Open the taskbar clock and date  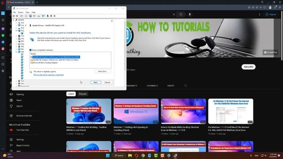point(273,155)
